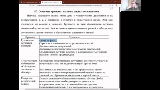Image resolution: width=160 pixels, height=90 pixels.
Task: Click the highlighted text 'Опора на факты.'
Action: click(48, 40)
